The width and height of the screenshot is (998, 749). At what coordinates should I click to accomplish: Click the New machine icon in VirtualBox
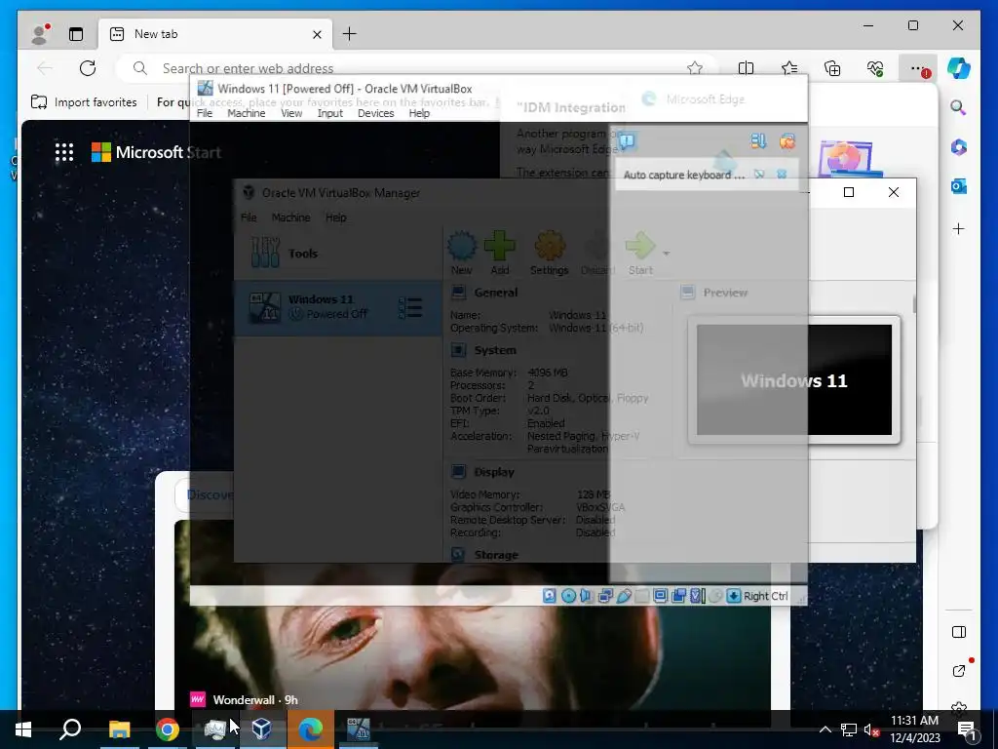coord(461,253)
